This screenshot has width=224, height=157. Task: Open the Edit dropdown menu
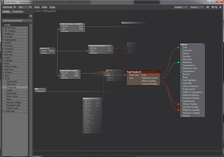(x=25, y=7)
